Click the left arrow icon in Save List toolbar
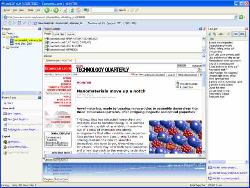 [210, 34]
